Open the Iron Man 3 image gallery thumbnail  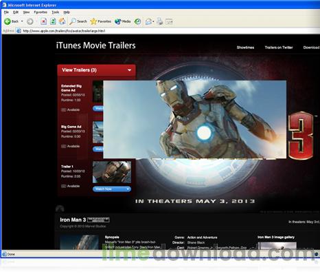coord(277,246)
